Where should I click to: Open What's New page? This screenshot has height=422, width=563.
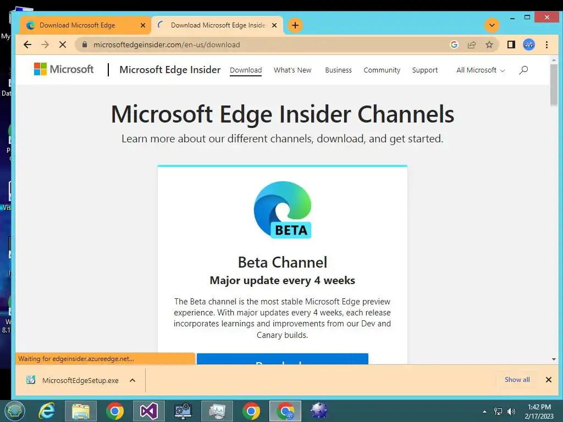point(292,70)
